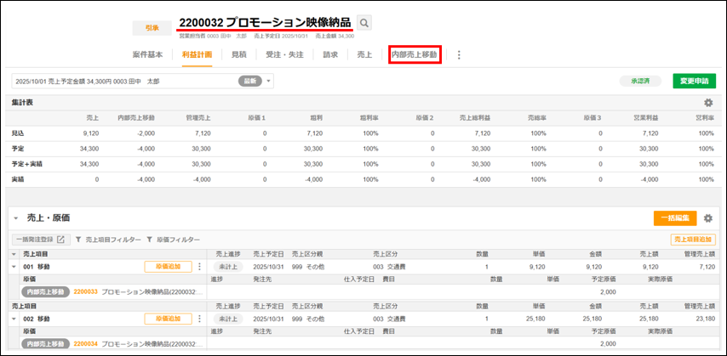This screenshot has height=356, width=727.
Task: Select the 2025/10/01 売上予定金額 version combo box
Action: [x=142, y=81]
